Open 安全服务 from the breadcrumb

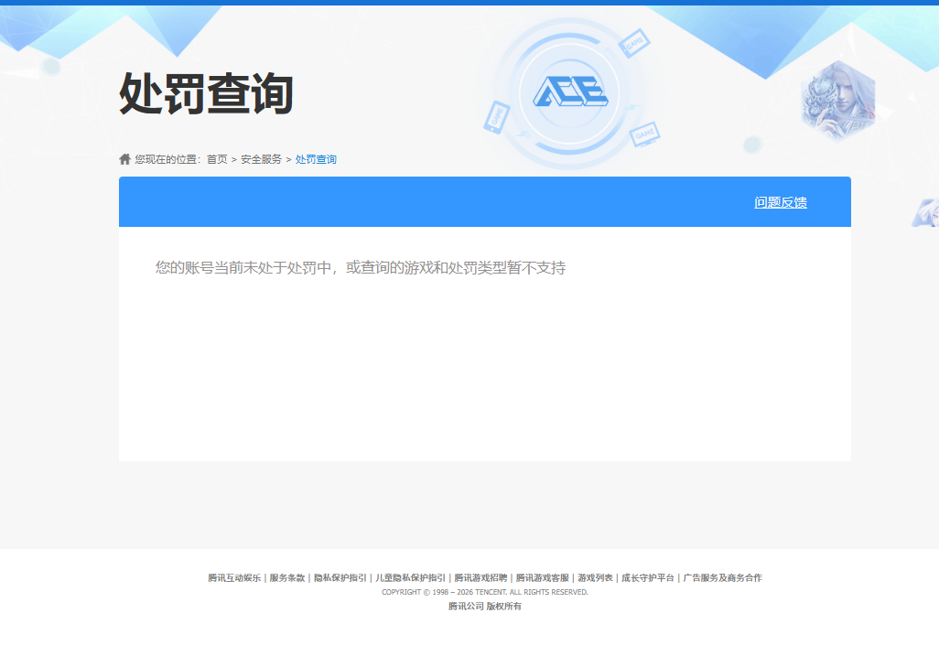[260, 157]
